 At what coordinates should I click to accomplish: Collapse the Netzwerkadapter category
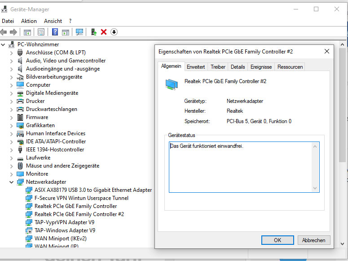click(11, 182)
